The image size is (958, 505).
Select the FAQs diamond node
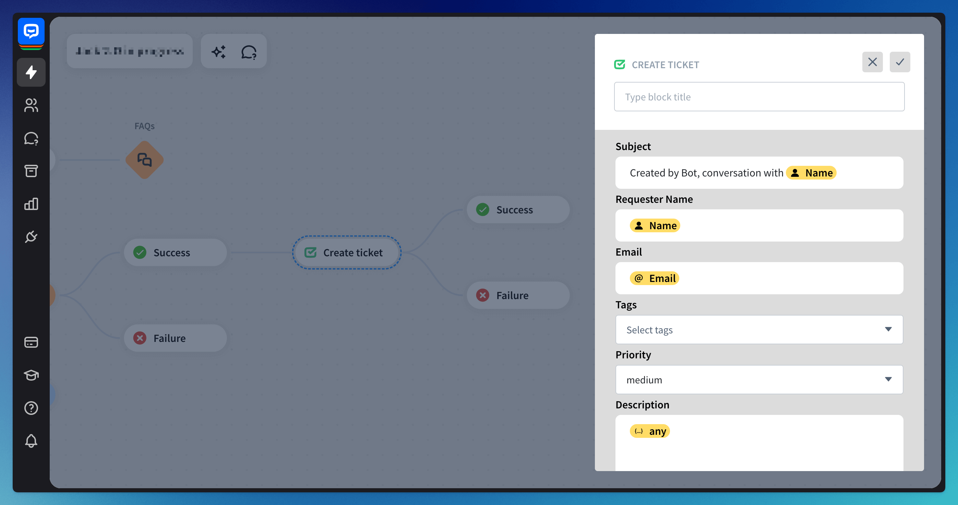(144, 160)
